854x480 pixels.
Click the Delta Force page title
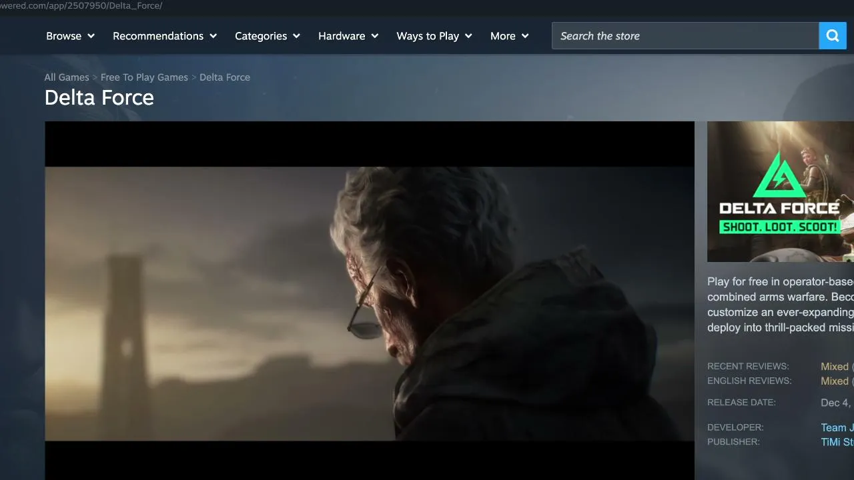coord(99,98)
